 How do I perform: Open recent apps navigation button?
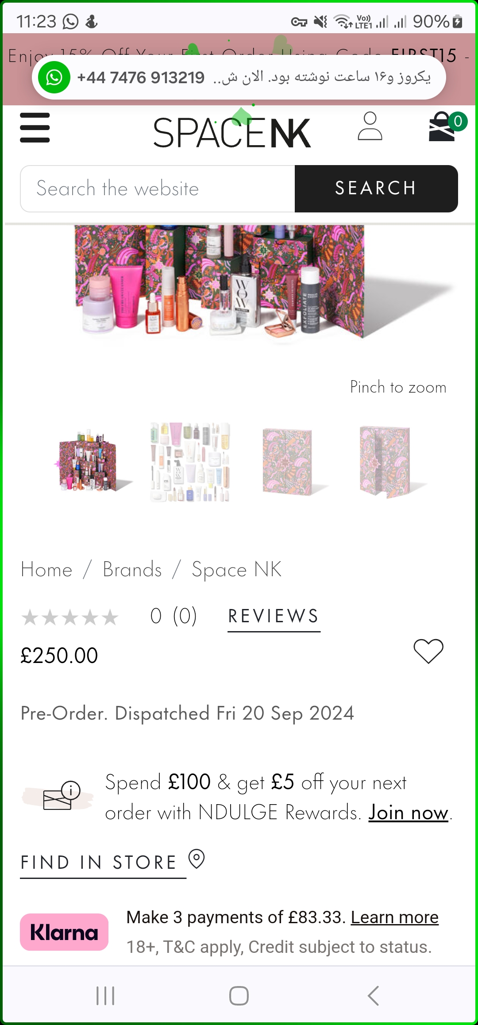(105, 996)
